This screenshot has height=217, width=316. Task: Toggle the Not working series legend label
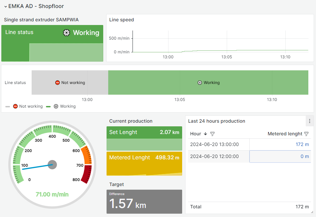[x=31, y=106]
